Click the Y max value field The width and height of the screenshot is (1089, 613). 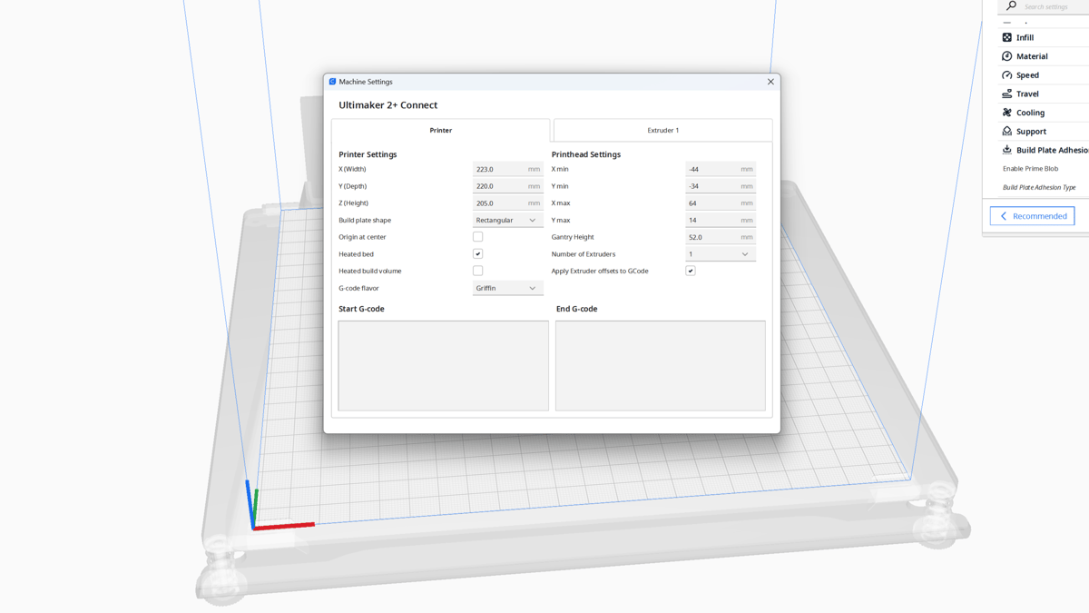click(721, 220)
